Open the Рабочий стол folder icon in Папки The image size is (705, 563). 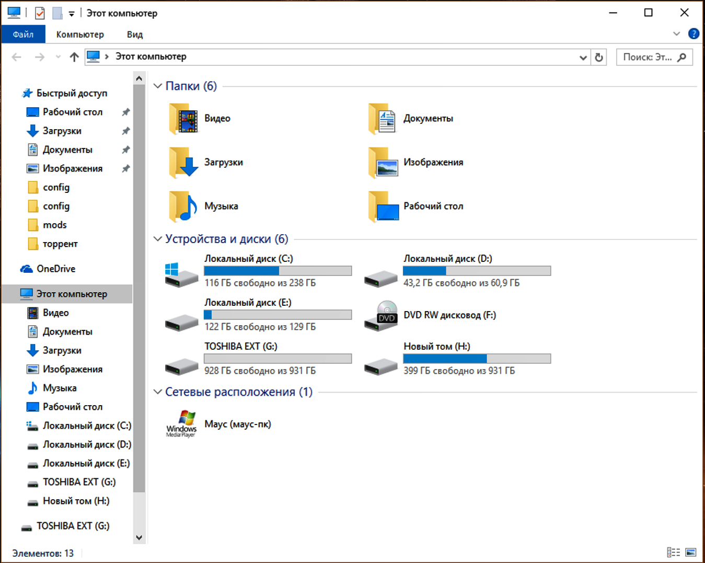pyautogui.click(x=383, y=206)
